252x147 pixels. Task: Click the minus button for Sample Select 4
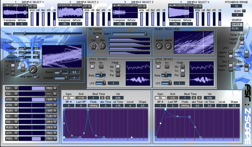pos(196,6)
